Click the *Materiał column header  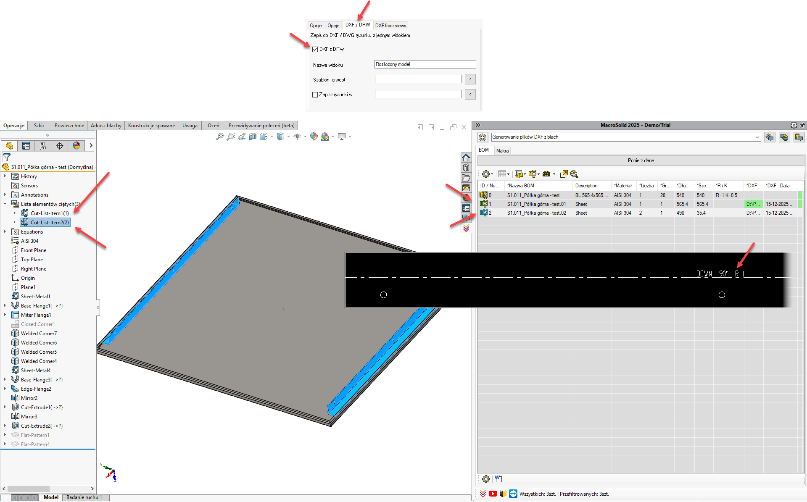tap(623, 186)
